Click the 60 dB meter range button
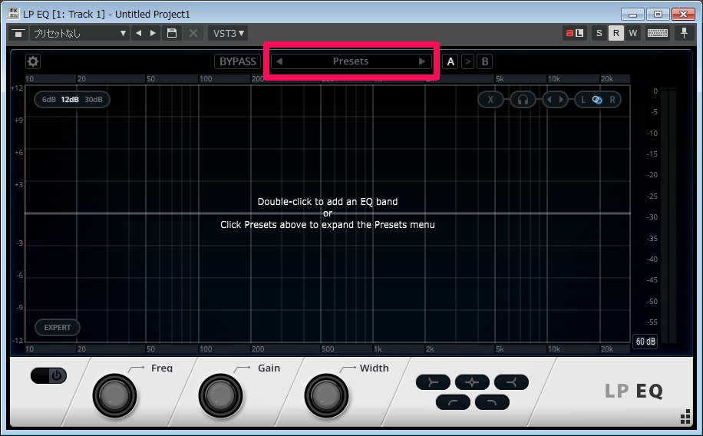 click(645, 342)
